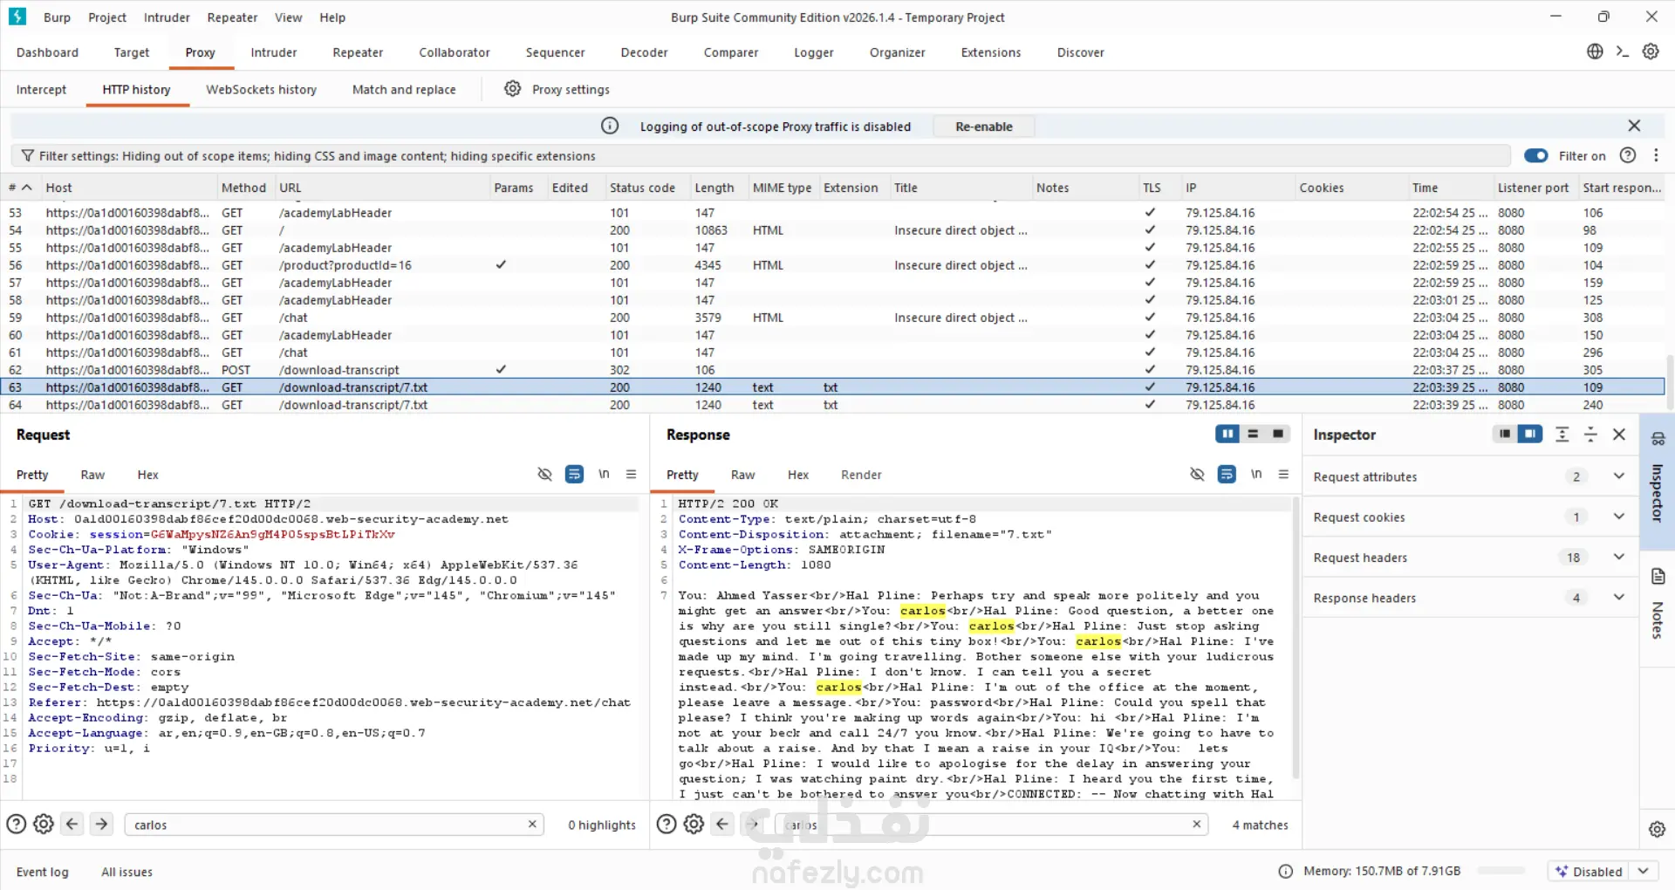1675x890 pixels.
Task: Dismiss the out-of-scope logging banner
Action: pyautogui.click(x=1634, y=126)
